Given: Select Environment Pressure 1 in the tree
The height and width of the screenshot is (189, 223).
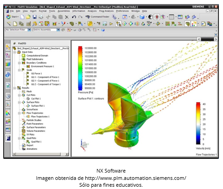Looking at the screenshot, I should [x=42, y=66].
